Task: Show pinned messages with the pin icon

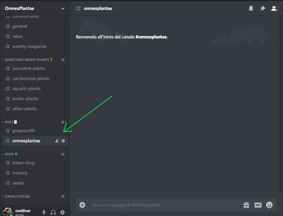Action: (263, 8)
